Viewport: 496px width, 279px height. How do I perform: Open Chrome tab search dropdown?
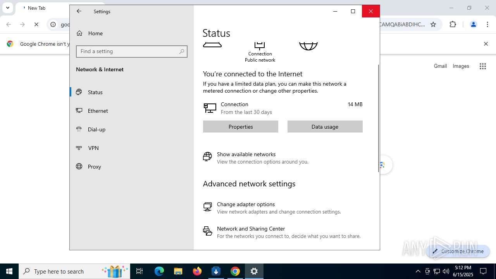tap(7, 8)
